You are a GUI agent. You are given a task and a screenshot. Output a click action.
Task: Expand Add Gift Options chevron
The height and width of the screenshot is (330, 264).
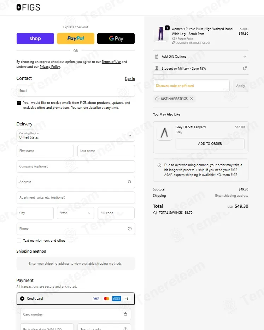[245, 57]
